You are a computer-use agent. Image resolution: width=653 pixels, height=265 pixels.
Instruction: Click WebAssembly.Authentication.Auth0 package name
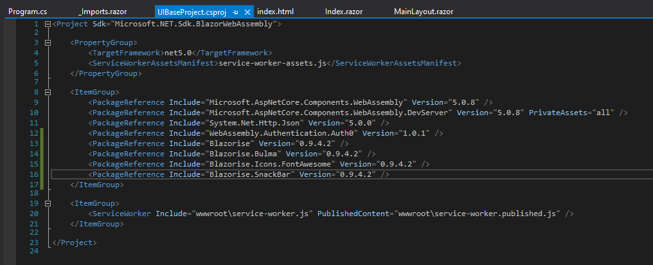(281, 133)
